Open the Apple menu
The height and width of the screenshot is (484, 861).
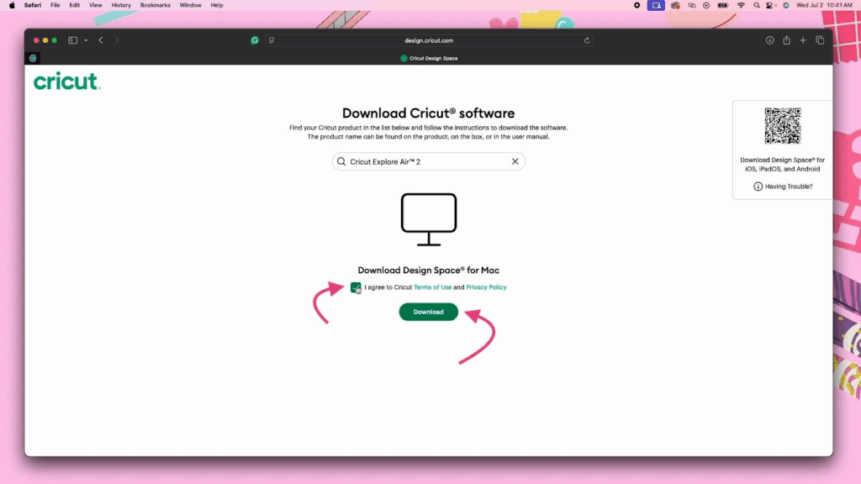[12, 6]
